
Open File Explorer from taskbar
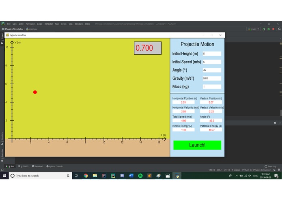(x=95, y=176)
